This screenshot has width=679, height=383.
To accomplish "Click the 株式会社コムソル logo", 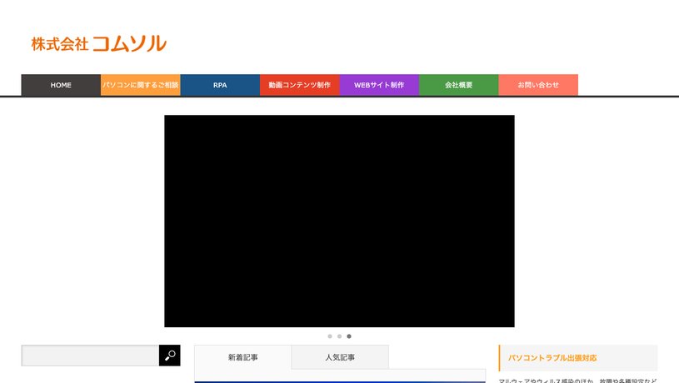I will 99,43.
